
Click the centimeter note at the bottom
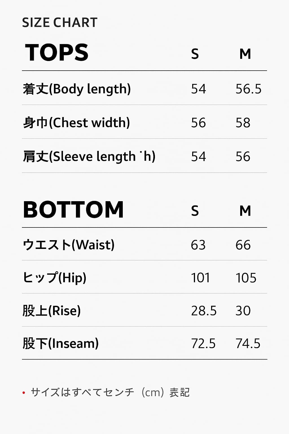pyautogui.click(x=110, y=392)
